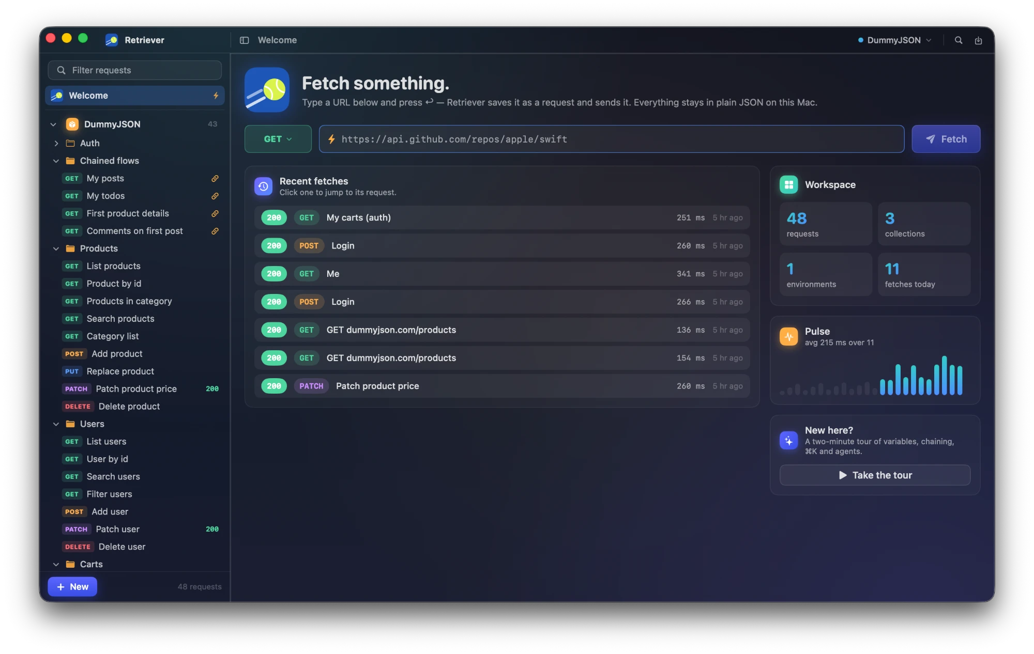This screenshot has height=654, width=1034.
Task: Click the 1 environments workspace card
Action: click(x=826, y=274)
